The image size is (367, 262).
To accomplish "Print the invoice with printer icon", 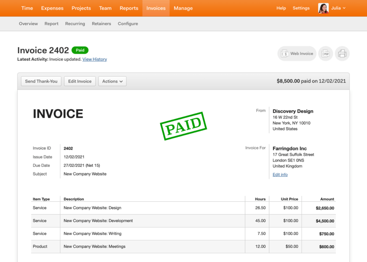I will 342,54.
